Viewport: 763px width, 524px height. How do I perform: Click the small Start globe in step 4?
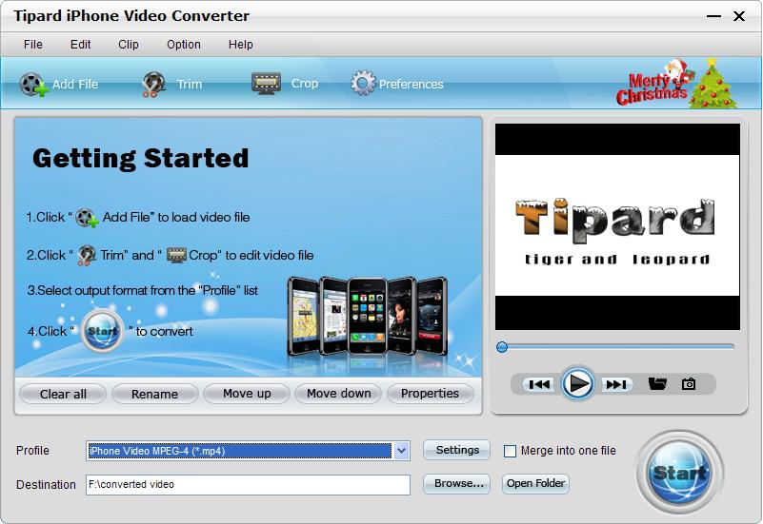tap(102, 332)
